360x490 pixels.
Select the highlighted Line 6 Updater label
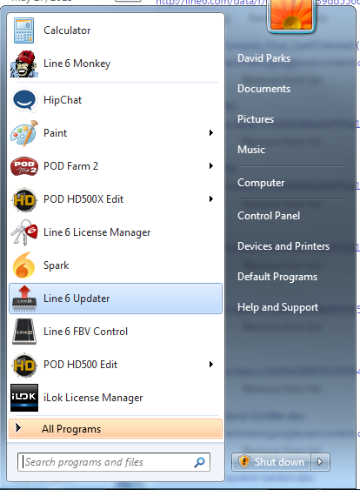click(x=77, y=299)
